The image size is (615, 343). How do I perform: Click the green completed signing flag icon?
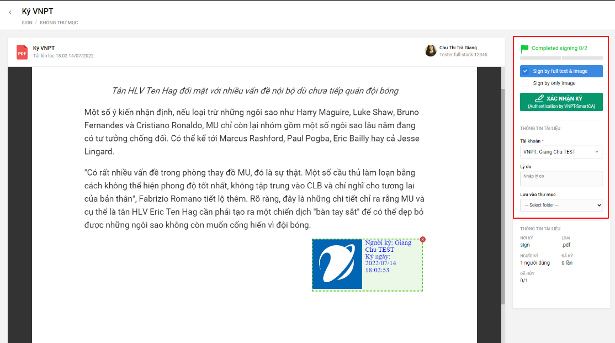click(524, 49)
